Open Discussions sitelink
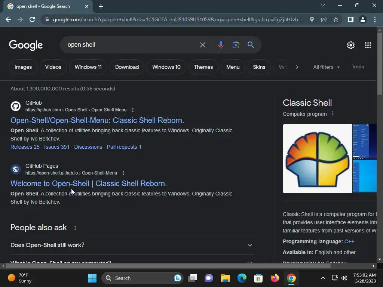 (88, 147)
